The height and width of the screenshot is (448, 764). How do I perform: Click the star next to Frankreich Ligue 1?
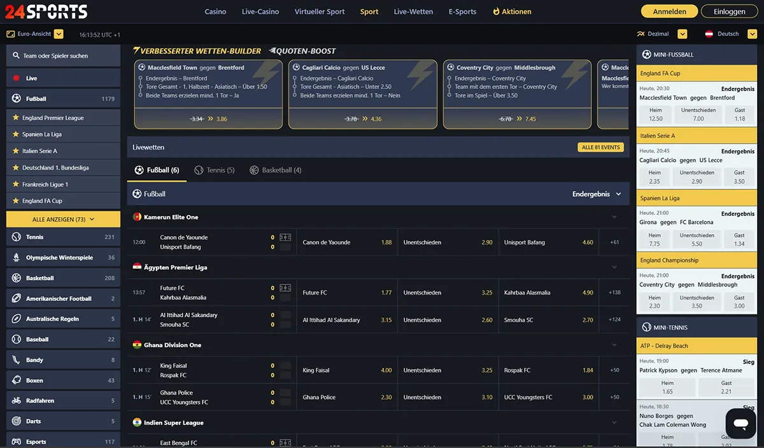click(16, 184)
